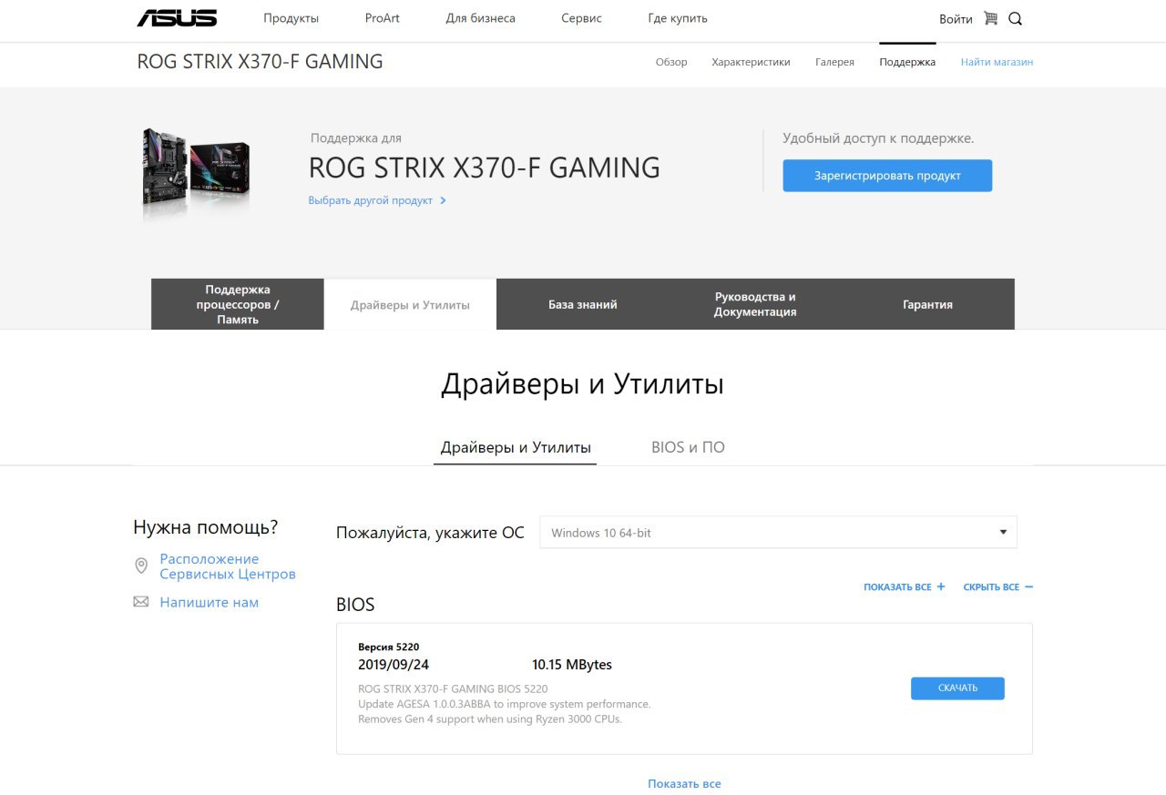Open the Продукты menu
The width and height of the screenshot is (1166, 795).
pos(291,18)
